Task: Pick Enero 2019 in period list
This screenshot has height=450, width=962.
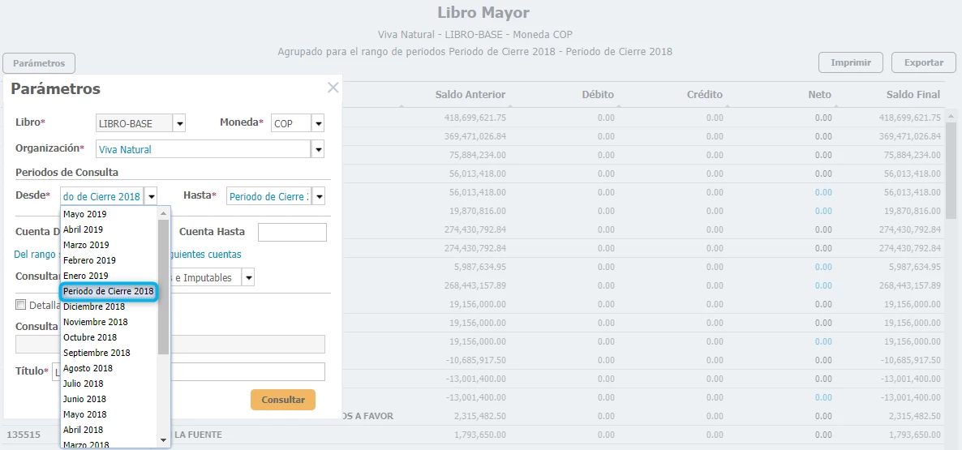Action: [x=86, y=276]
